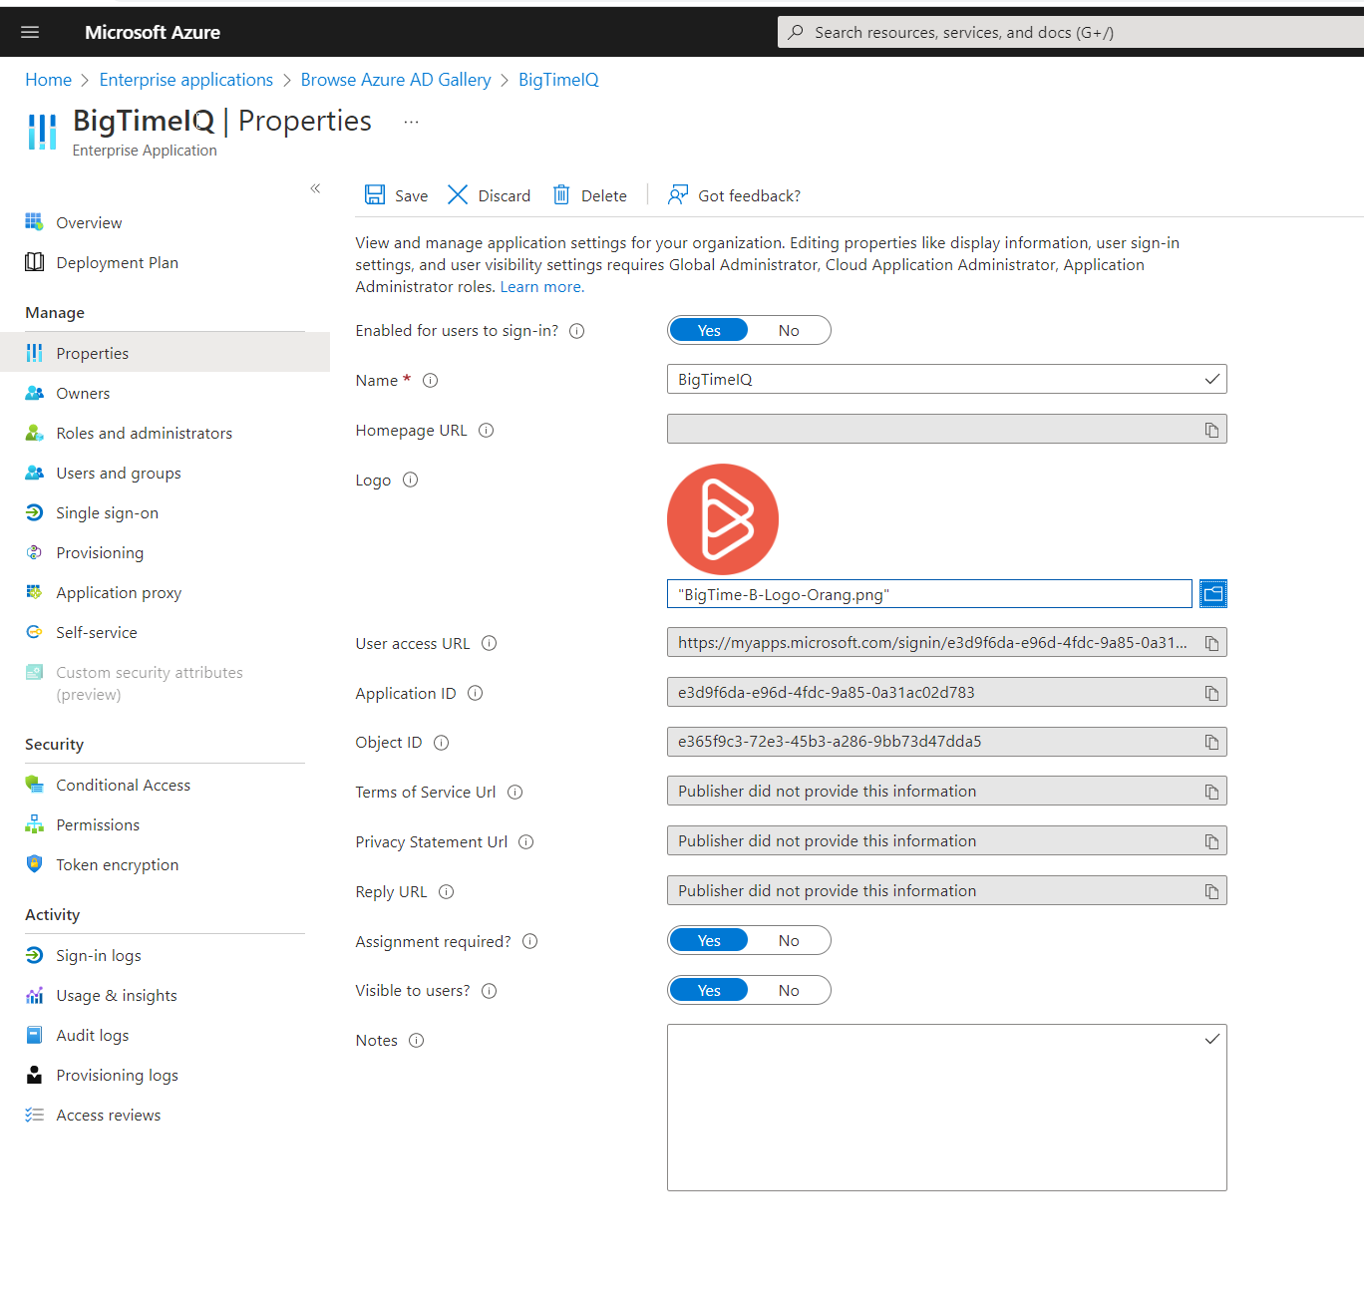Show info for Enabled for users to sign-in
The height and width of the screenshot is (1290, 1364).
click(x=576, y=331)
